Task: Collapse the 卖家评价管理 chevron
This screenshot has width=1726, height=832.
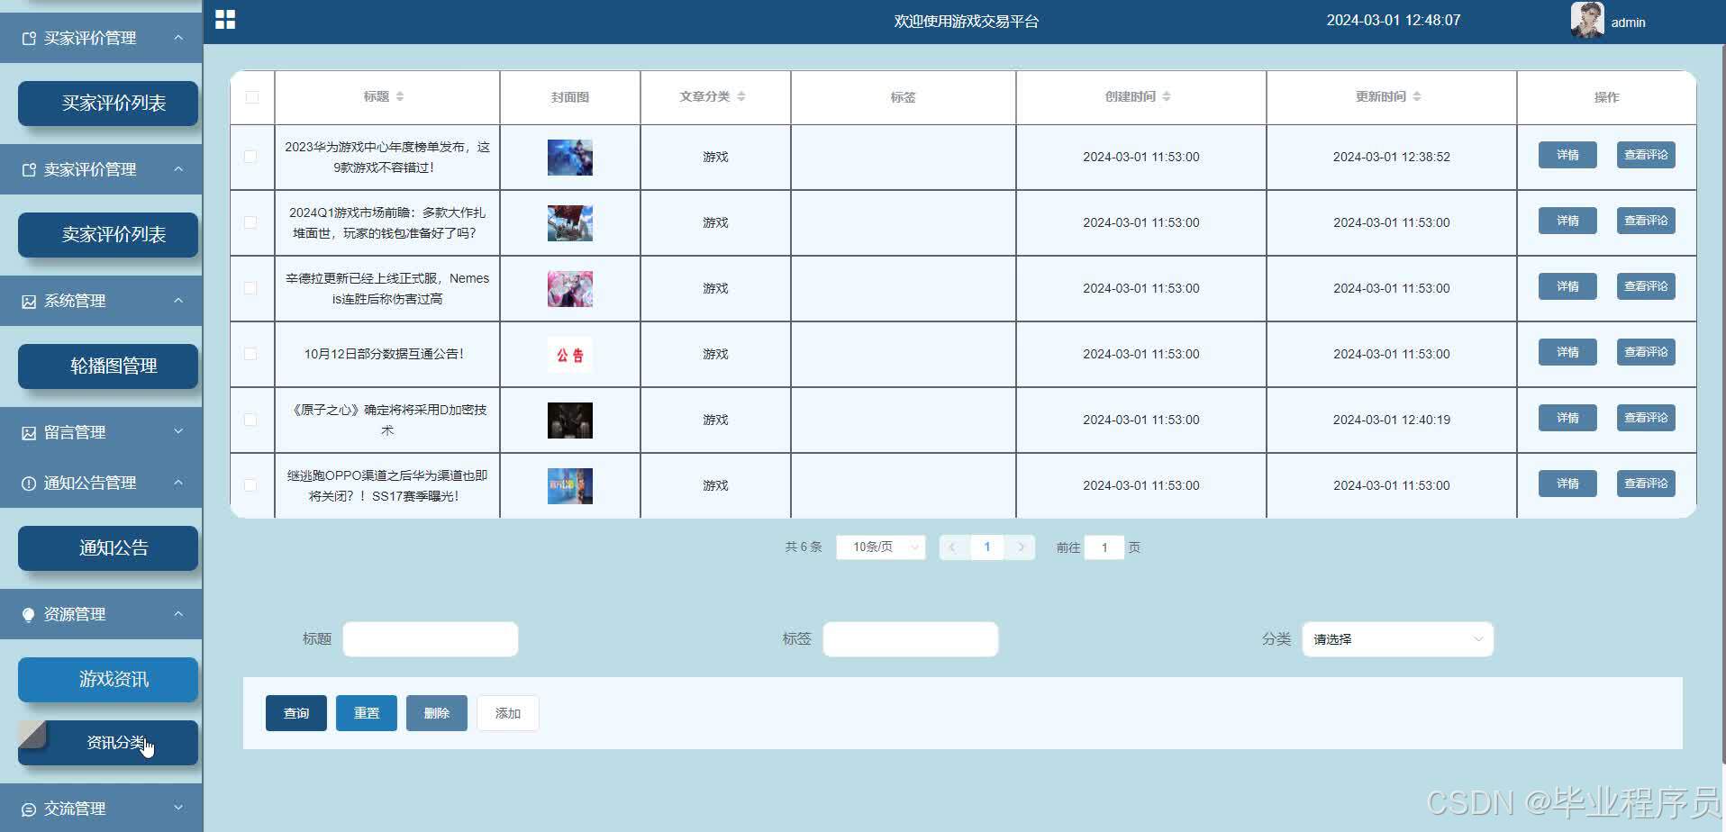Action: tap(178, 169)
